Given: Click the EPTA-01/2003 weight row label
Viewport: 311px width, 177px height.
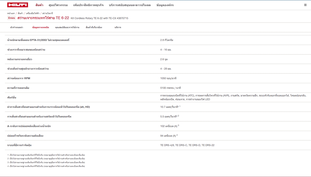Looking at the screenshot, I should pyautogui.click(x=38, y=40).
